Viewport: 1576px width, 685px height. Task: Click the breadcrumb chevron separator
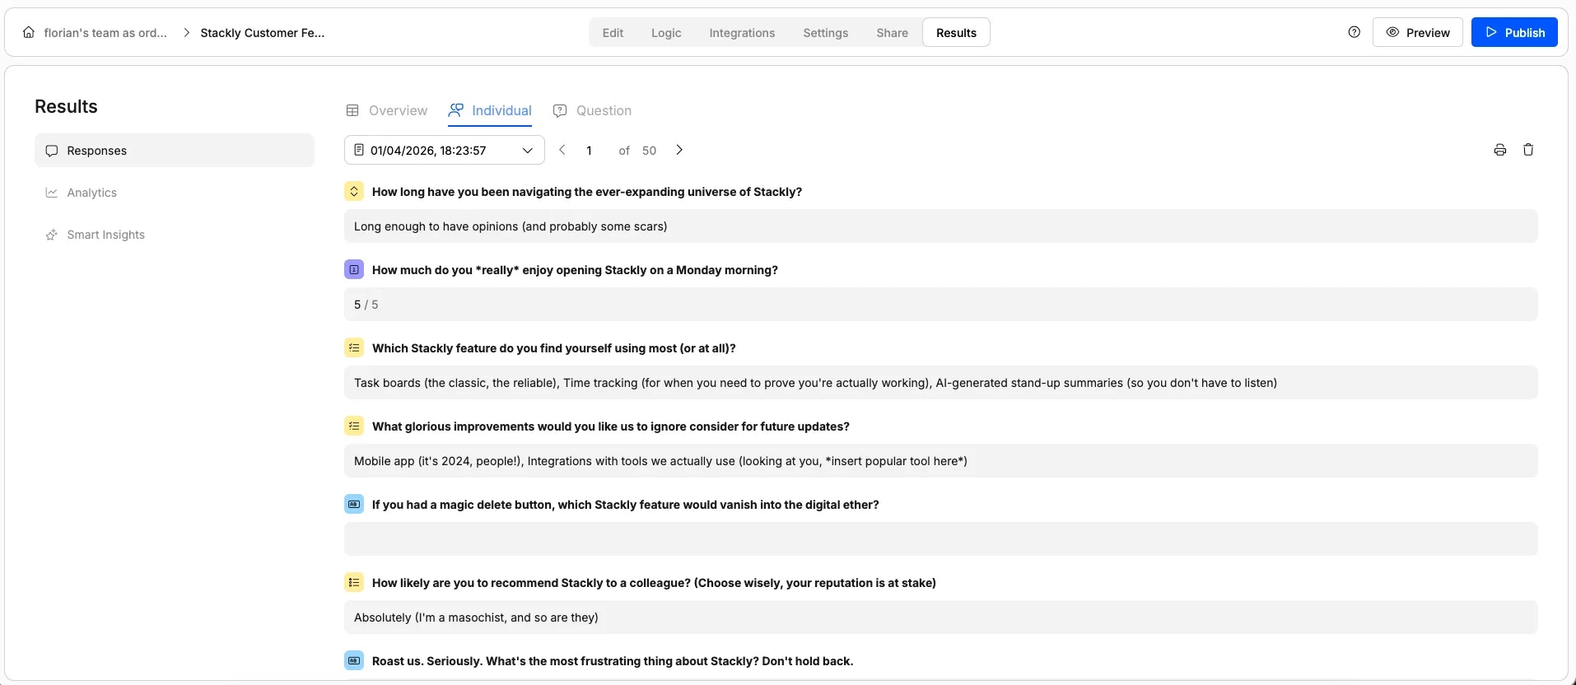(187, 33)
